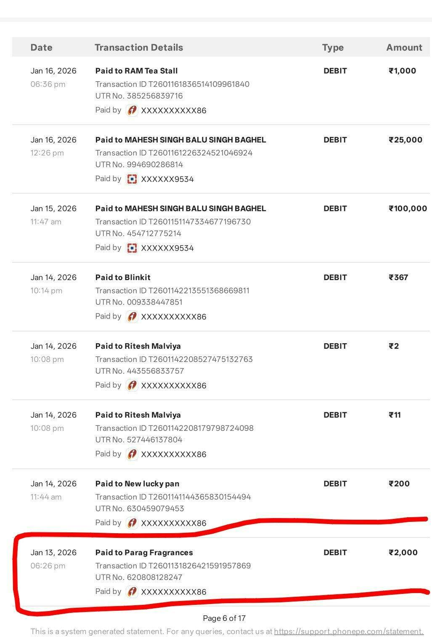Click UTR No. 385256839716

point(139,96)
